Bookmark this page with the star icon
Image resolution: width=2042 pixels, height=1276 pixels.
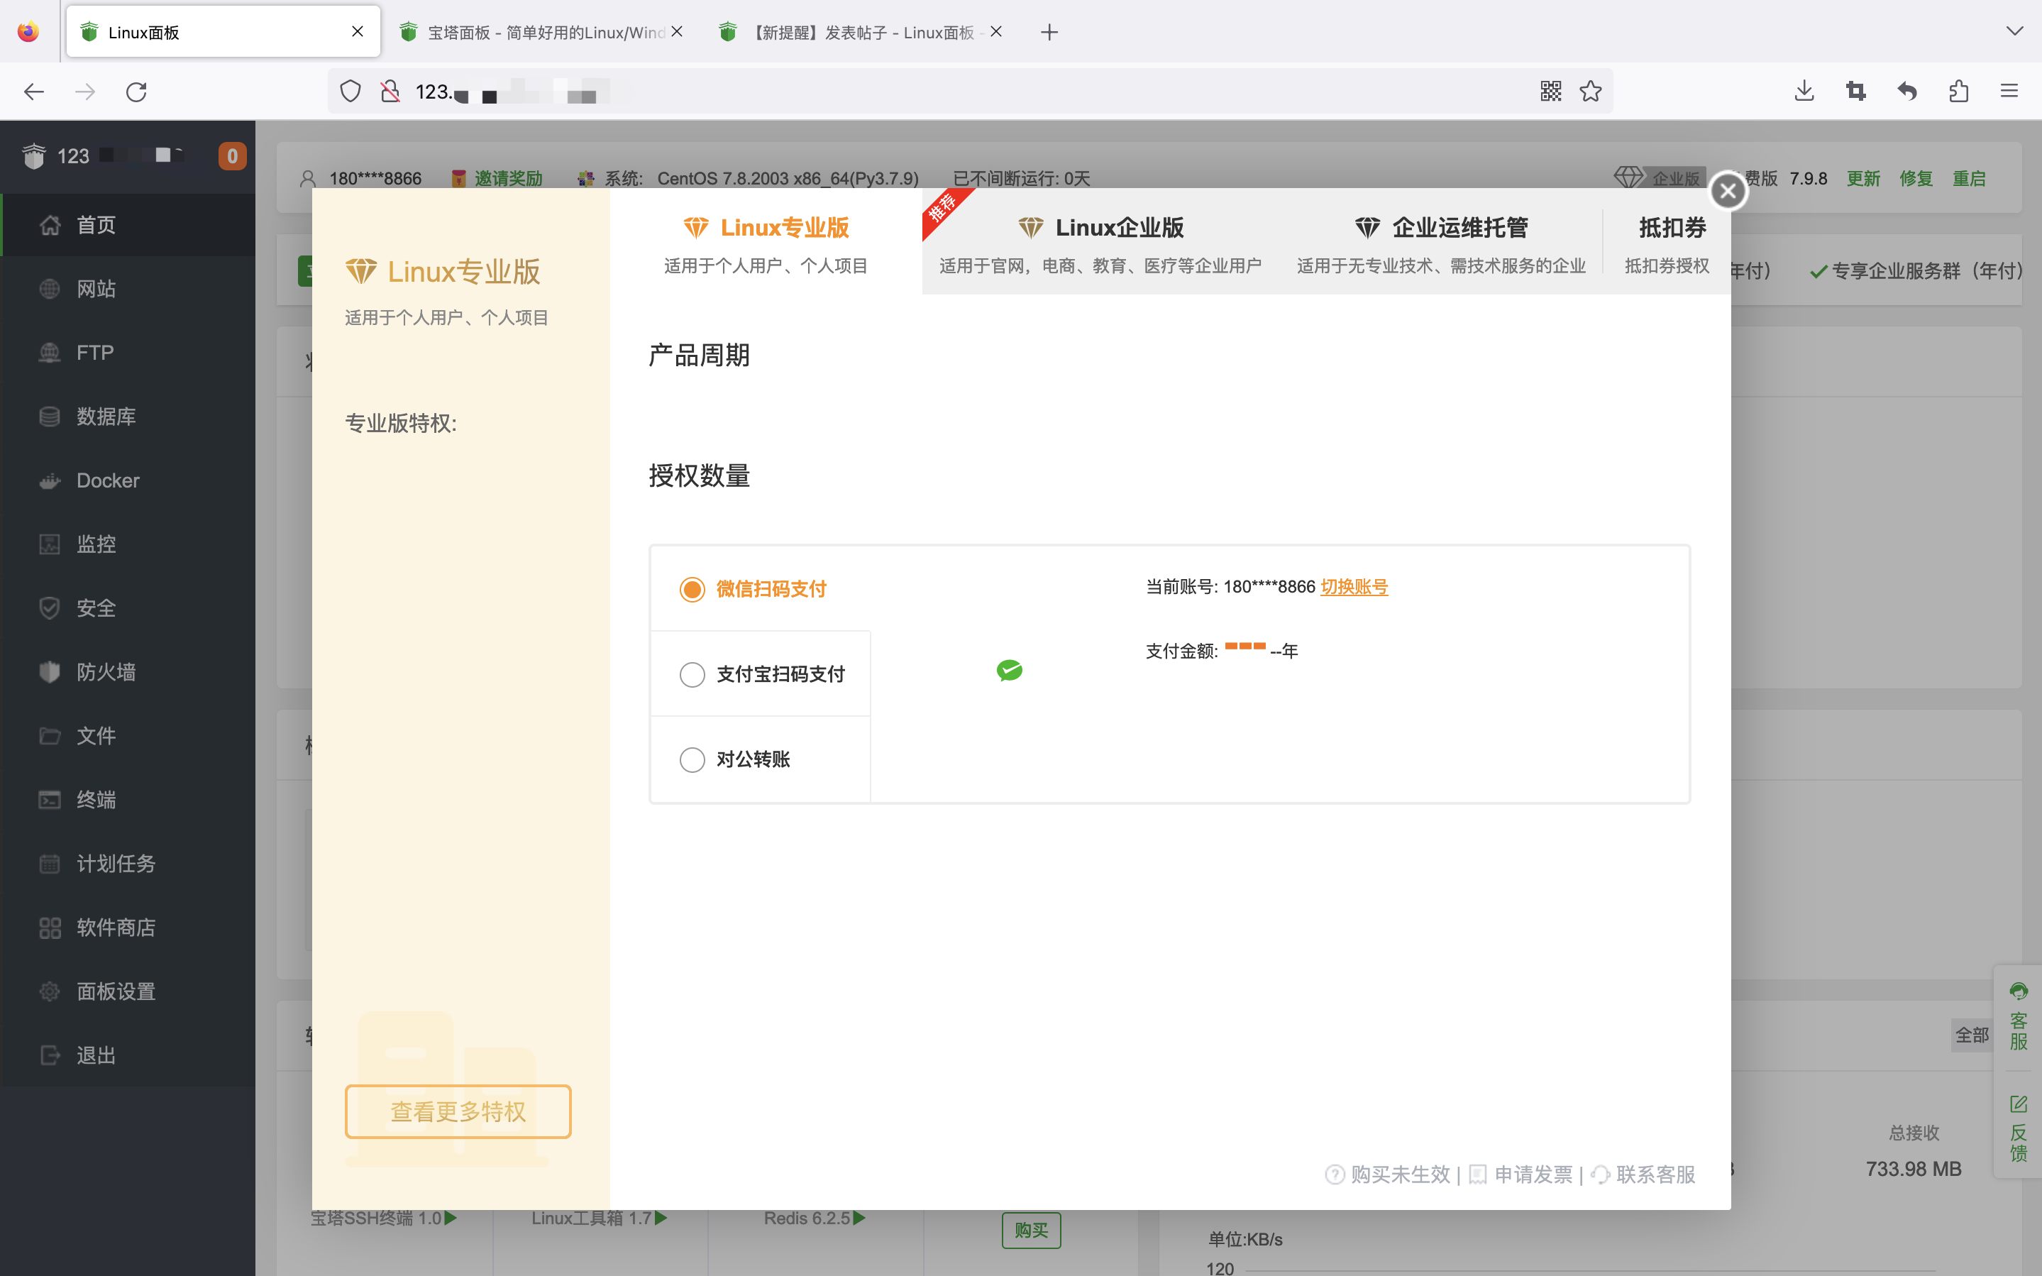click(x=1591, y=91)
